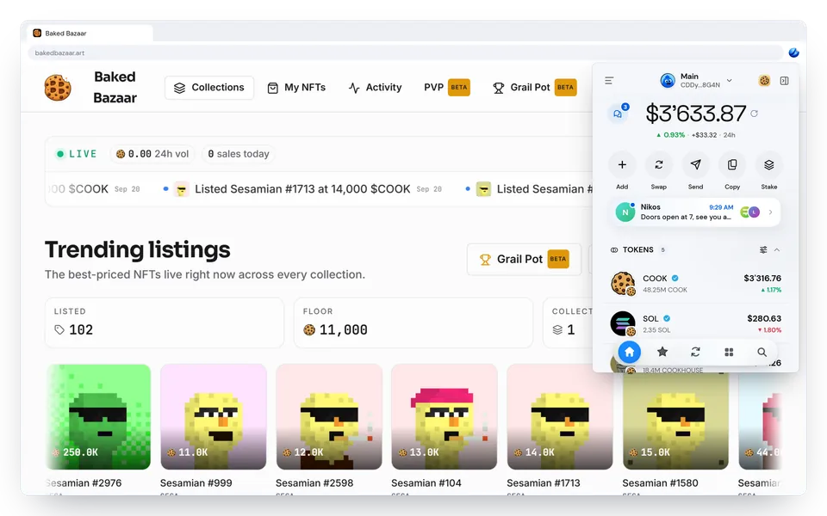Click the cookie icon in wallet header
Image resolution: width=827 pixels, height=516 pixels.
[x=764, y=81]
